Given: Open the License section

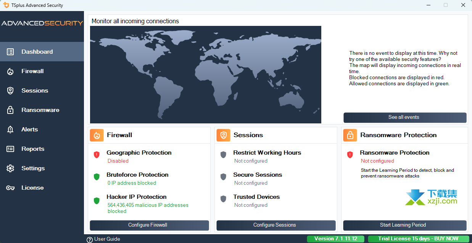Looking at the screenshot, I should 42,188.
